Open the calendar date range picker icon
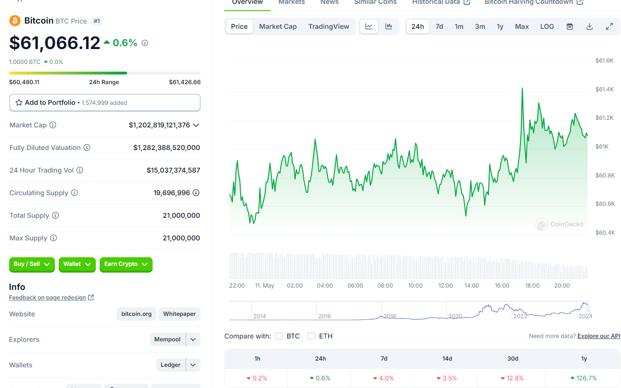The image size is (621, 388). tap(569, 26)
